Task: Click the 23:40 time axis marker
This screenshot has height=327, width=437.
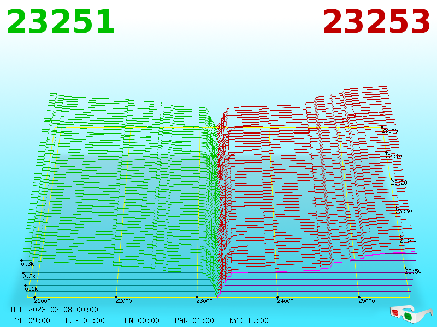Action: [408, 240]
